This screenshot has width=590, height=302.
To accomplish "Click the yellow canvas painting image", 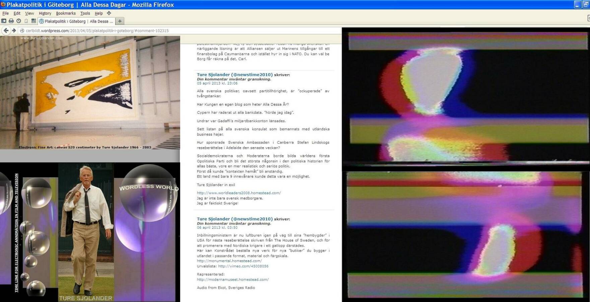I will pos(90,93).
